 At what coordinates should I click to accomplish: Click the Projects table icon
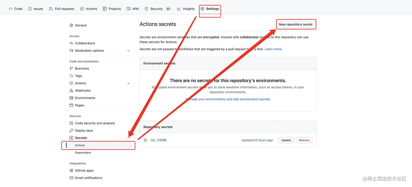tap(105, 9)
